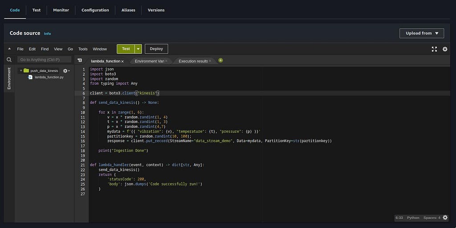
Task: Open the Monitor tab
Action: point(61,10)
